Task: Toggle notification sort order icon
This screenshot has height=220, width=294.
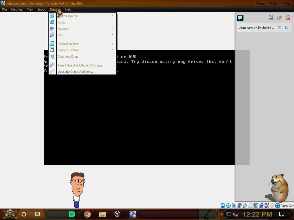Action: [271, 18]
